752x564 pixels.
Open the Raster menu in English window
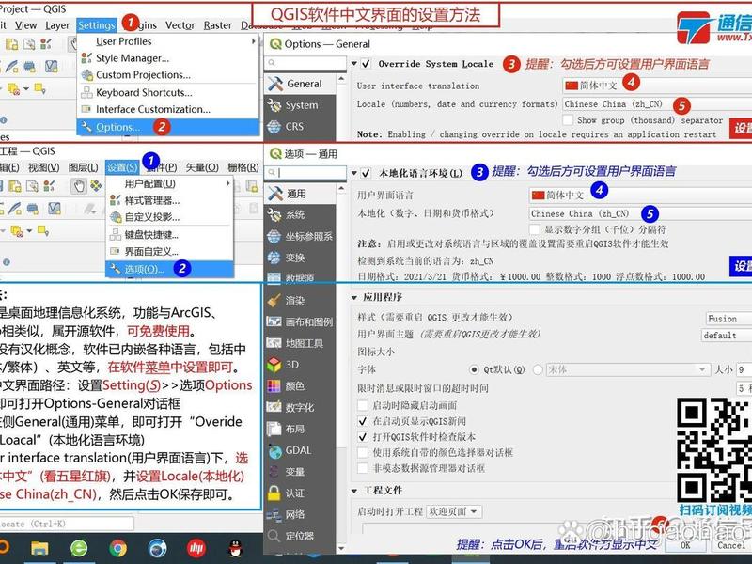(x=218, y=25)
